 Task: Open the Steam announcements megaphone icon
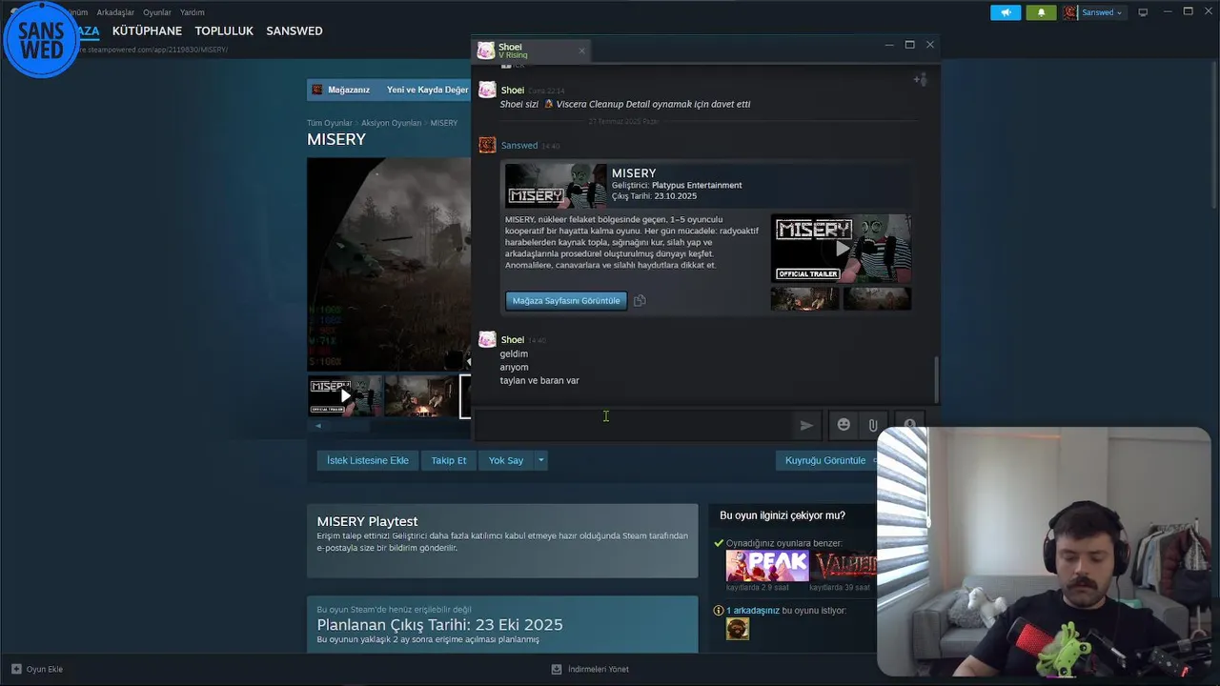(1006, 12)
